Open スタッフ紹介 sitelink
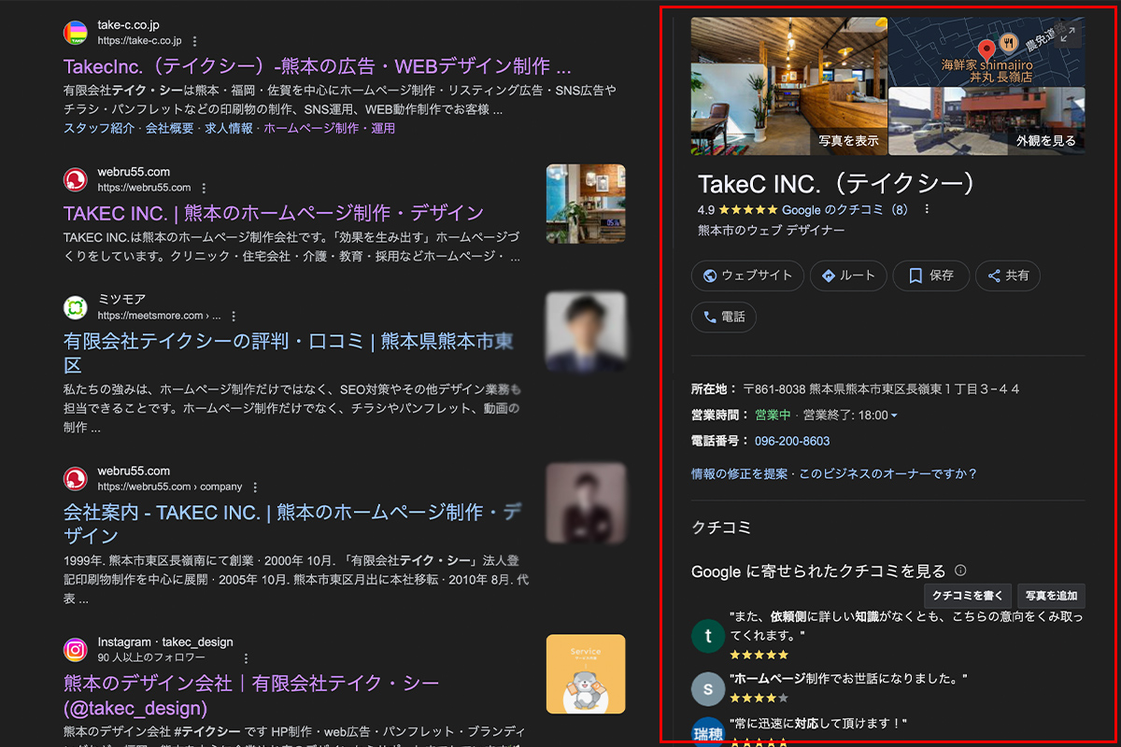The height and width of the screenshot is (747, 1121). click(99, 128)
